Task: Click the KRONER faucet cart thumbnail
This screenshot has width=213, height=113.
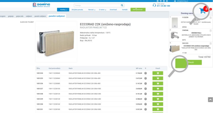Action: [x=175, y=35]
